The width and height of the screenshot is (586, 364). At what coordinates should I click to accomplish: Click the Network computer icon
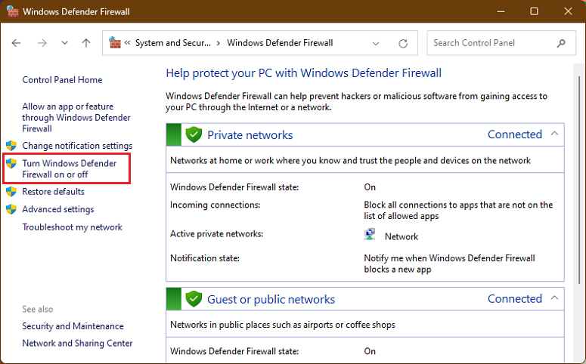(x=370, y=235)
